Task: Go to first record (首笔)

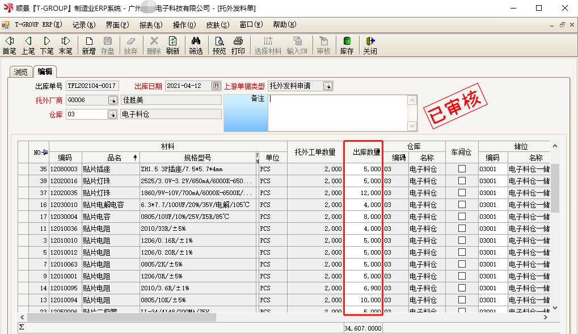Action: tap(9, 45)
